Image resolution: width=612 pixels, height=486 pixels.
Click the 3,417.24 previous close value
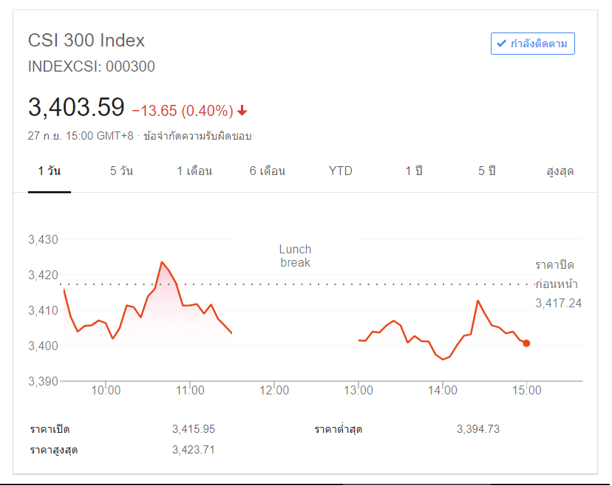pos(557,303)
